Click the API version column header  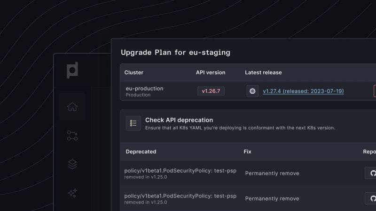pos(211,73)
